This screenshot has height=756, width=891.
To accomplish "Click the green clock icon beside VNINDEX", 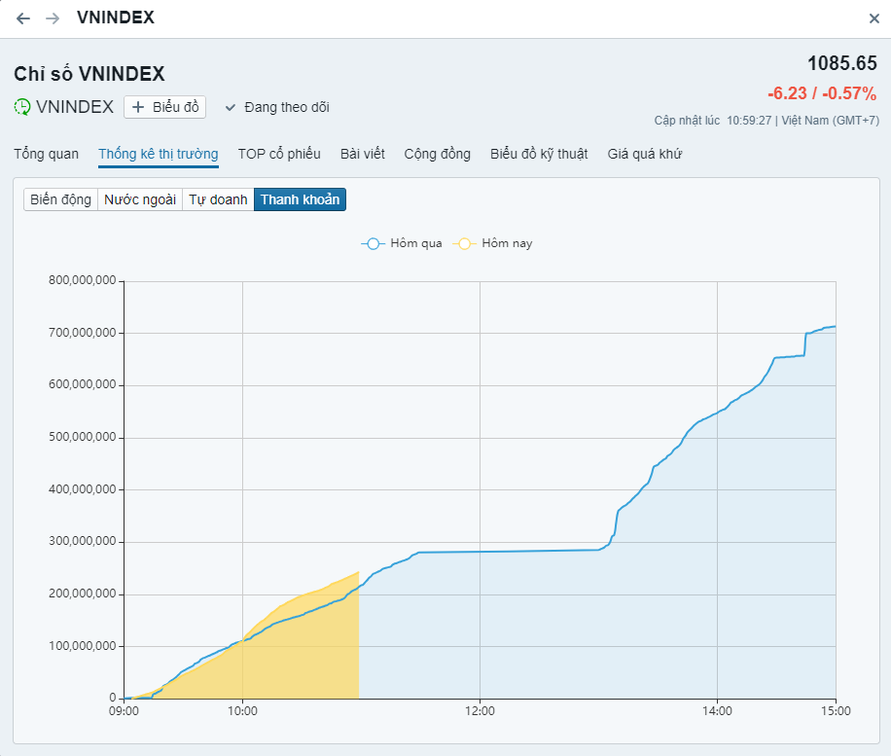I will click(x=22, y=107).
